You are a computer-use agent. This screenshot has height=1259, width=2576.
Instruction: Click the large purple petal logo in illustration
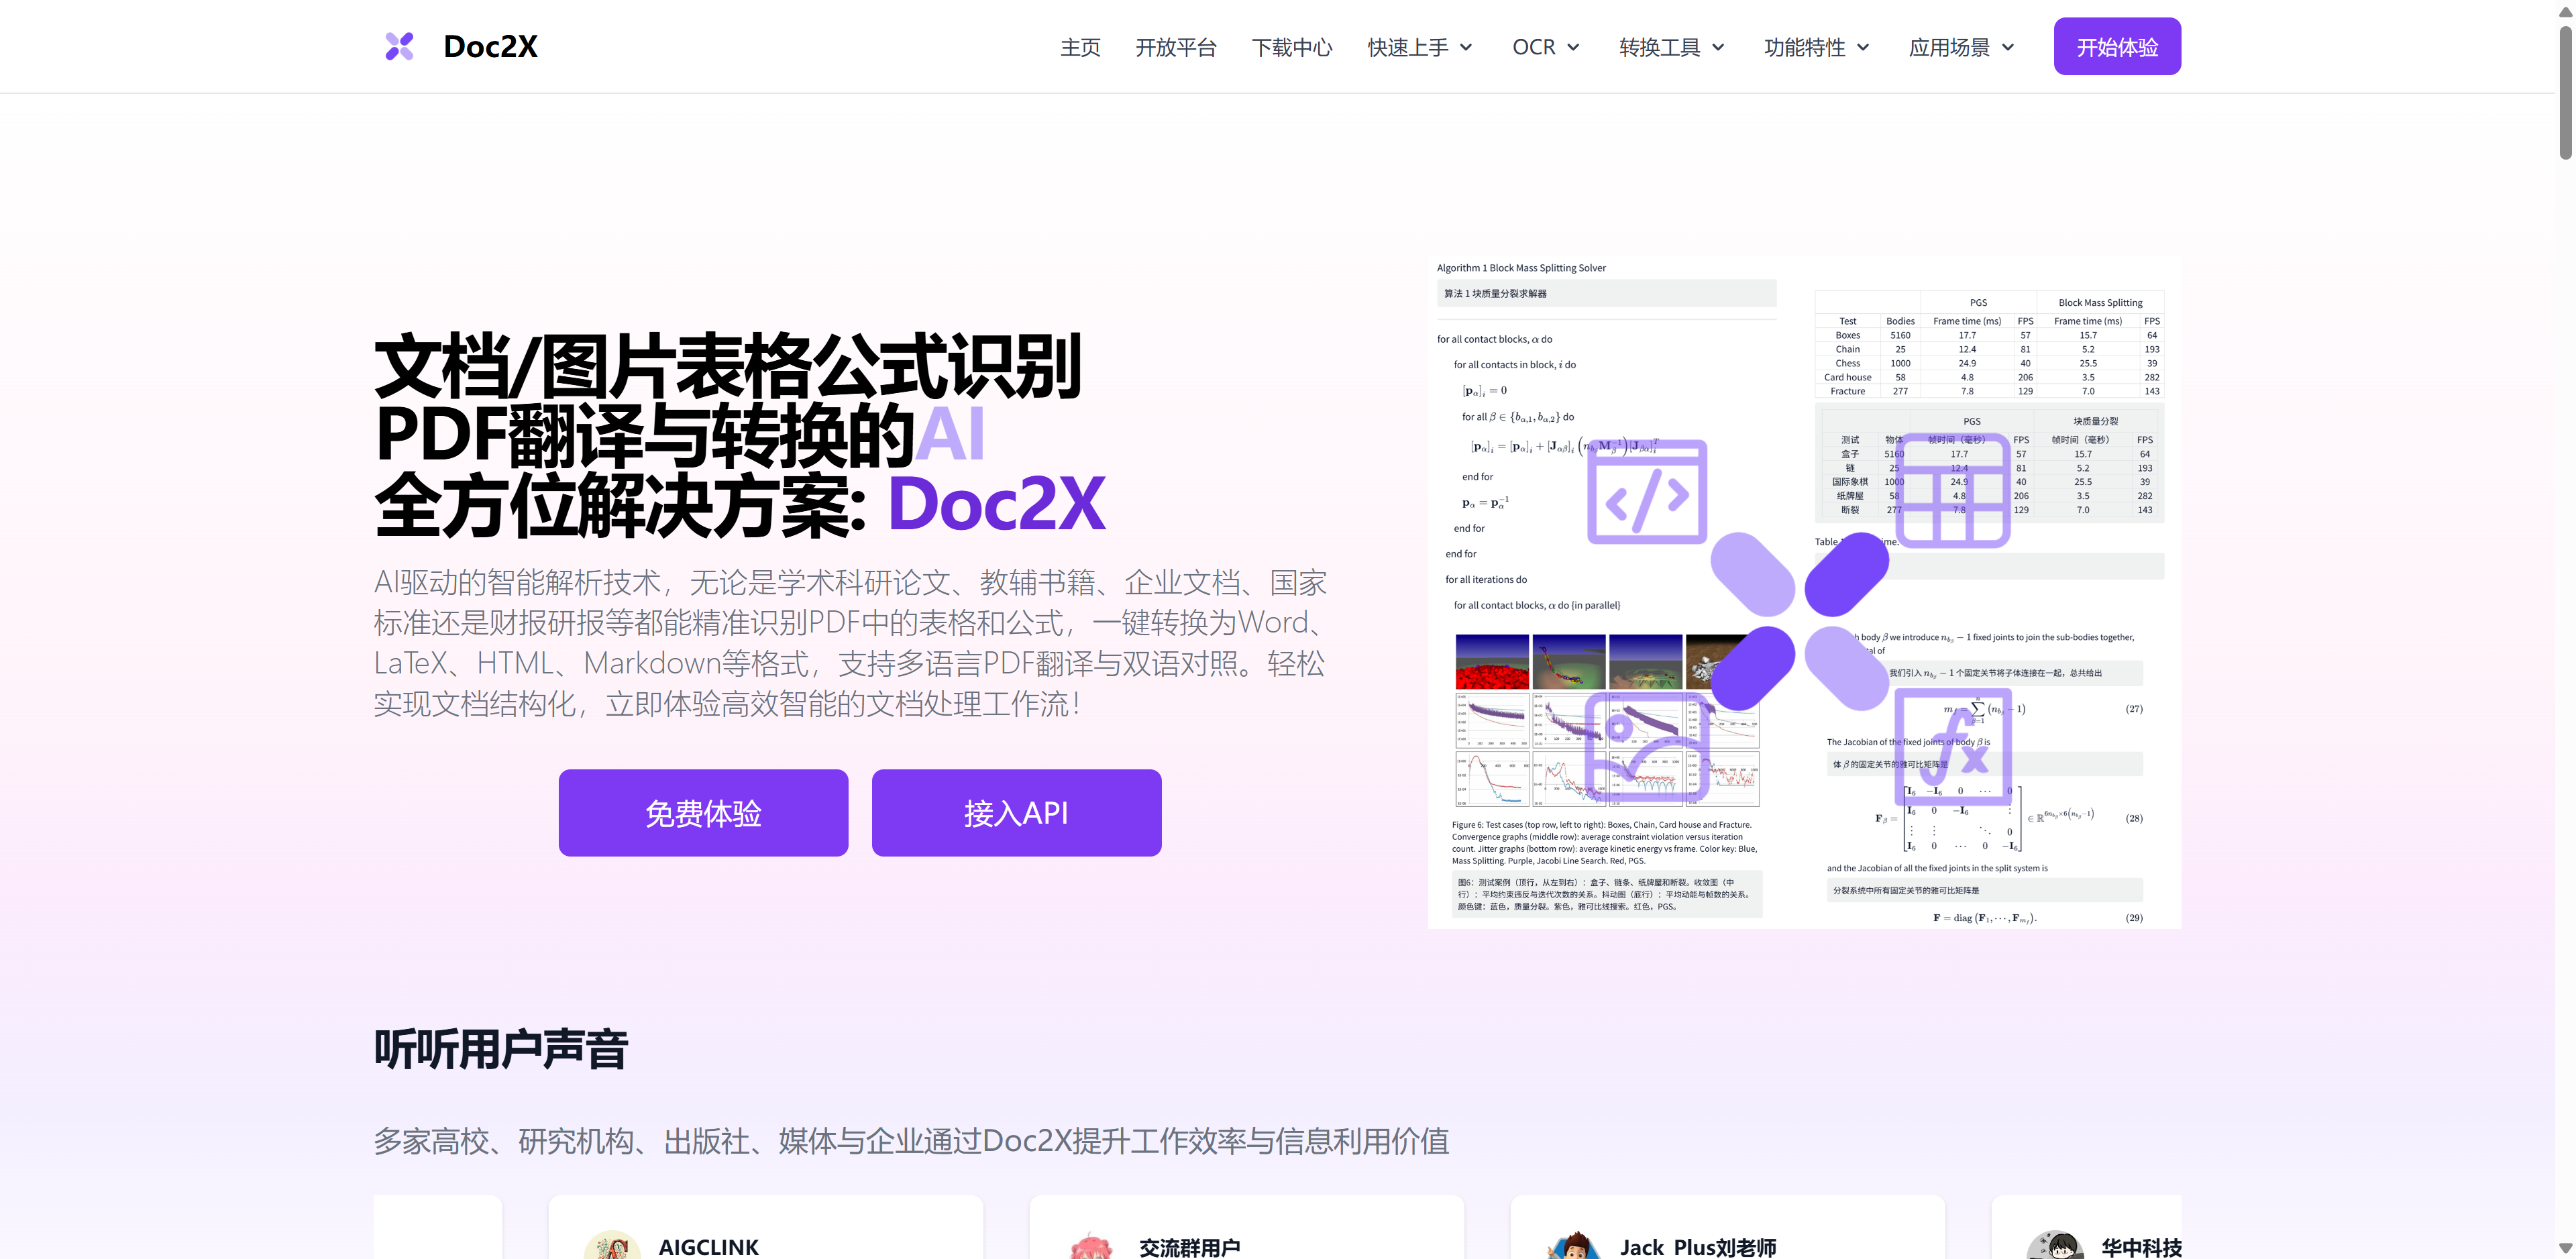[1799, 620]
